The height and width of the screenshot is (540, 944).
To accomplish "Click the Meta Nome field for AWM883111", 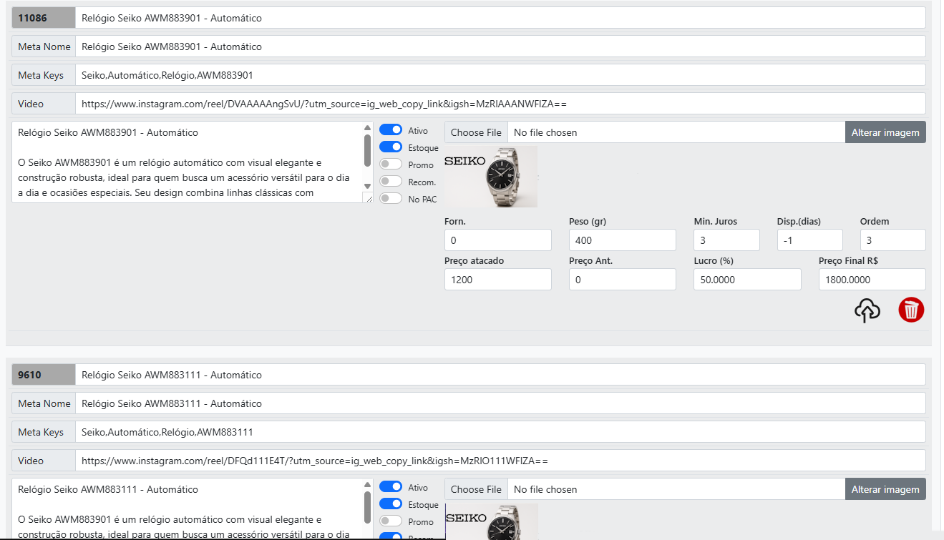I will pos(500,403).
